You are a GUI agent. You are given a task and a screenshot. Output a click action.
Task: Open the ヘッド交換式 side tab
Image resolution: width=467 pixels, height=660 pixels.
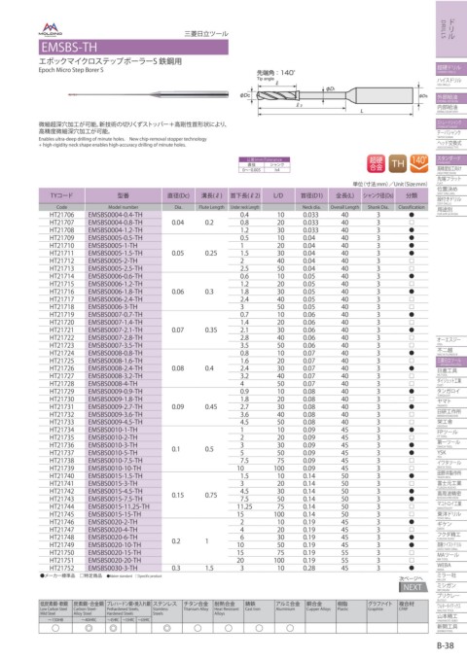450,144
